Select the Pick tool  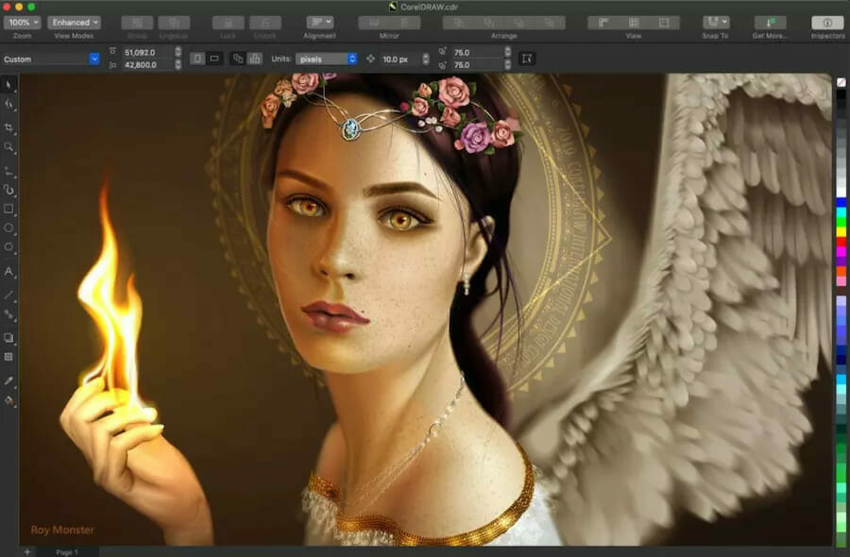[10, 83]
